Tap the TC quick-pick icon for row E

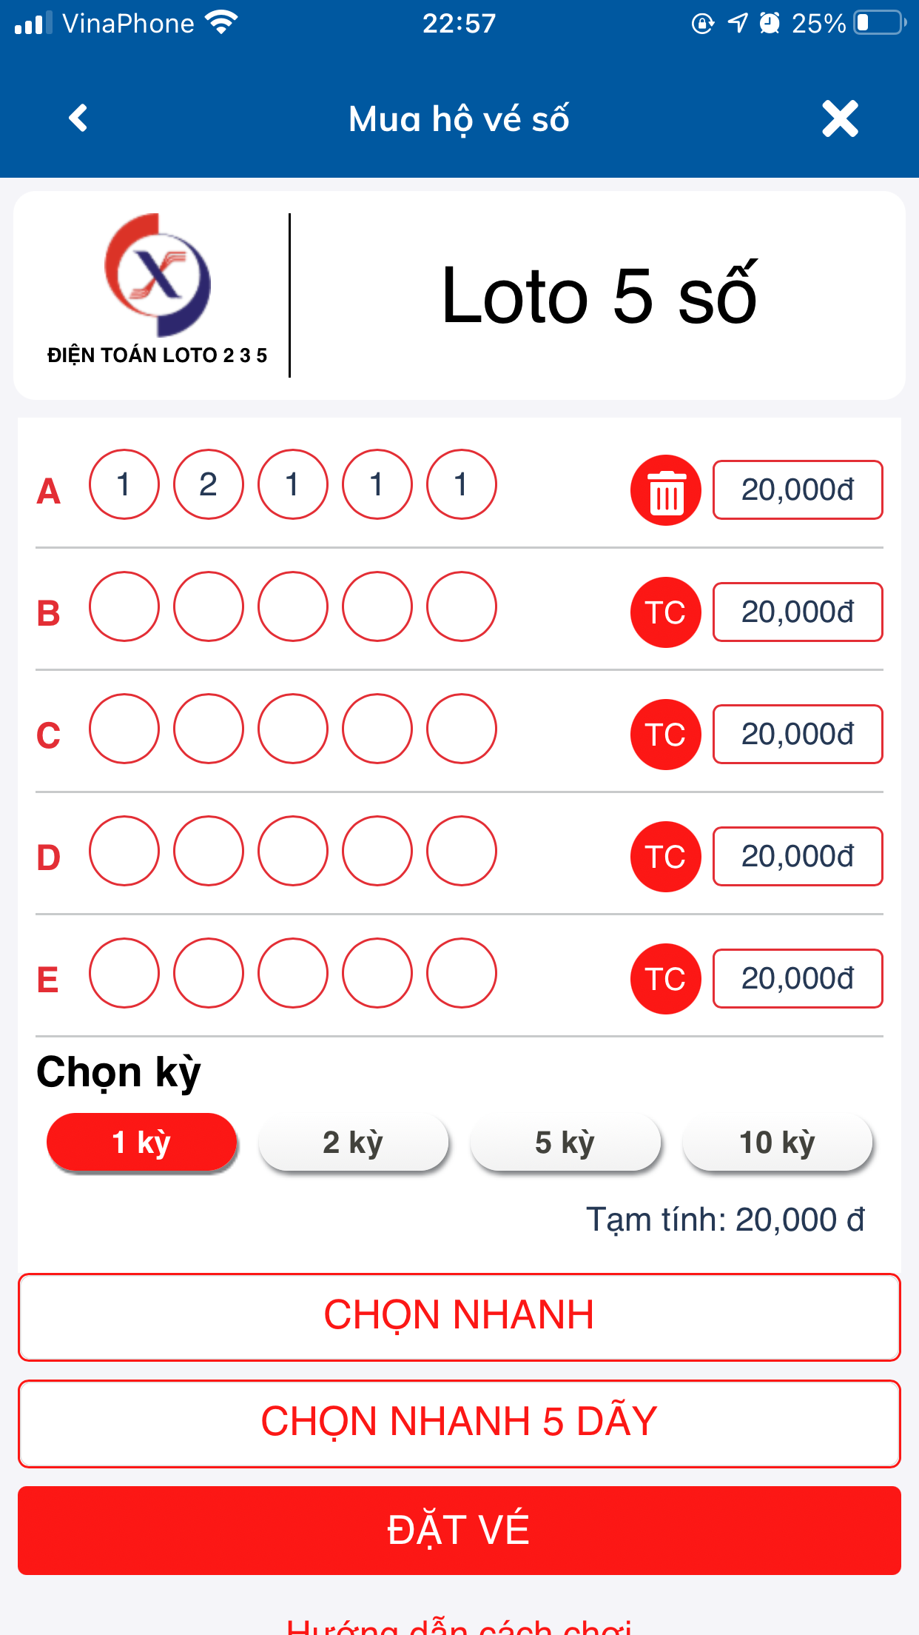(x=665, y=979)
